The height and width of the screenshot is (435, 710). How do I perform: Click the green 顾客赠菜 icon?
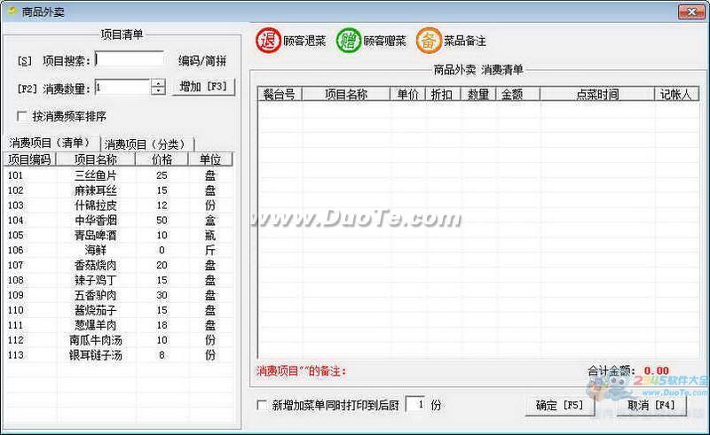pyautogui.click(x=349, y=40)
